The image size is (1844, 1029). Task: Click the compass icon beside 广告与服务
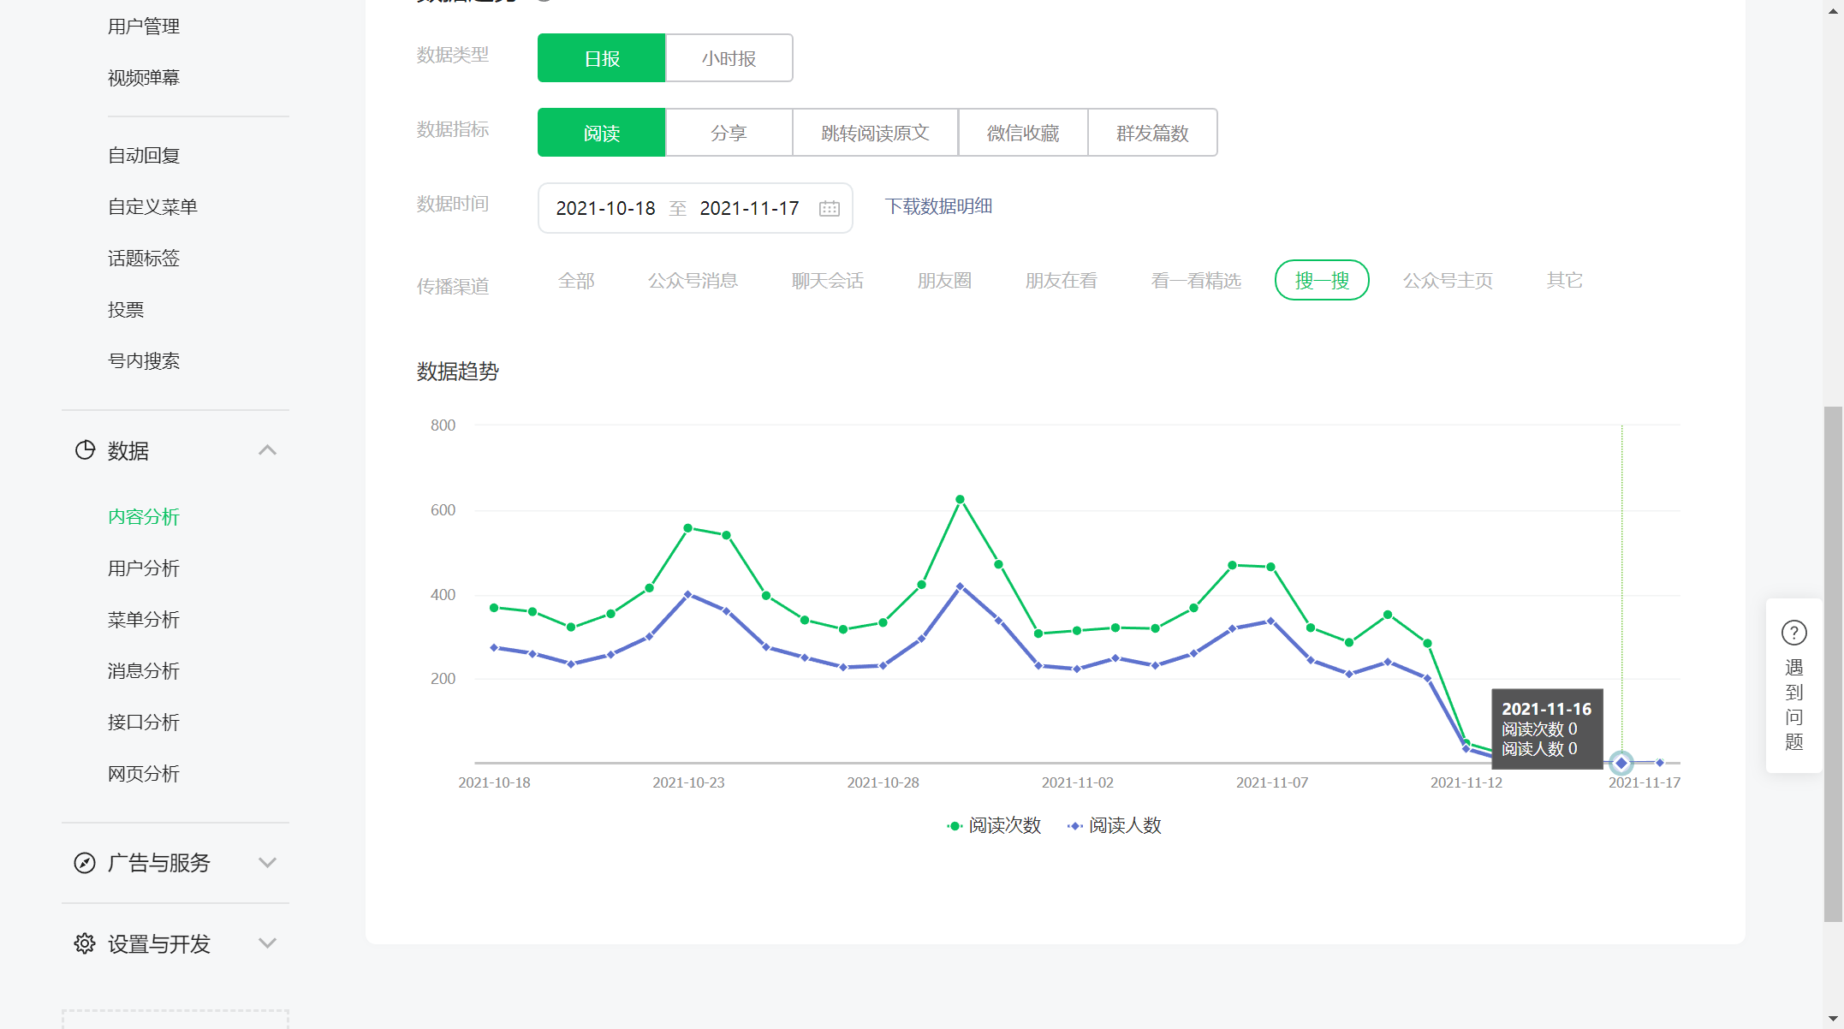click(85, 863)
